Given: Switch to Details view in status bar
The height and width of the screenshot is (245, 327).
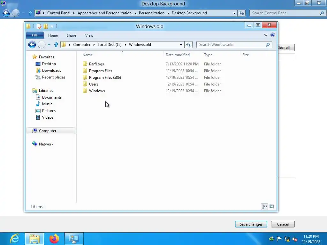Looking at the screenshot, I should (x=265, y=206).
